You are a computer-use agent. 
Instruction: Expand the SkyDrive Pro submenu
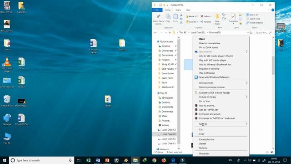pos(221,51)
